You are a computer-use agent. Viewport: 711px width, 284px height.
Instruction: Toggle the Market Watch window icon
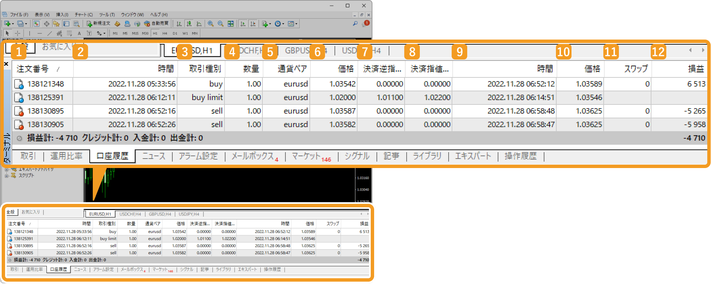(x=37, y=24)
